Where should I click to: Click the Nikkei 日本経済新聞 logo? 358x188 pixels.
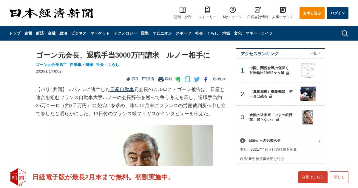51,13
